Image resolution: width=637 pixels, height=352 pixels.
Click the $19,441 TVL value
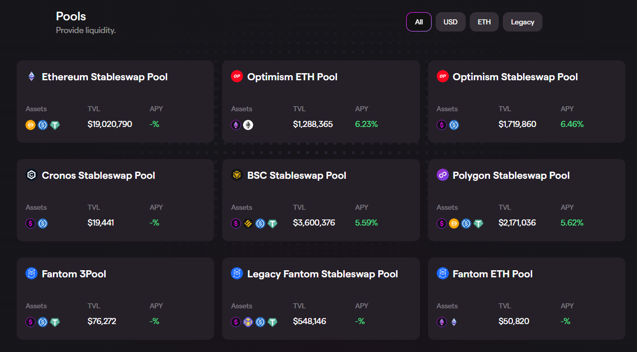[x=101, y=223]
